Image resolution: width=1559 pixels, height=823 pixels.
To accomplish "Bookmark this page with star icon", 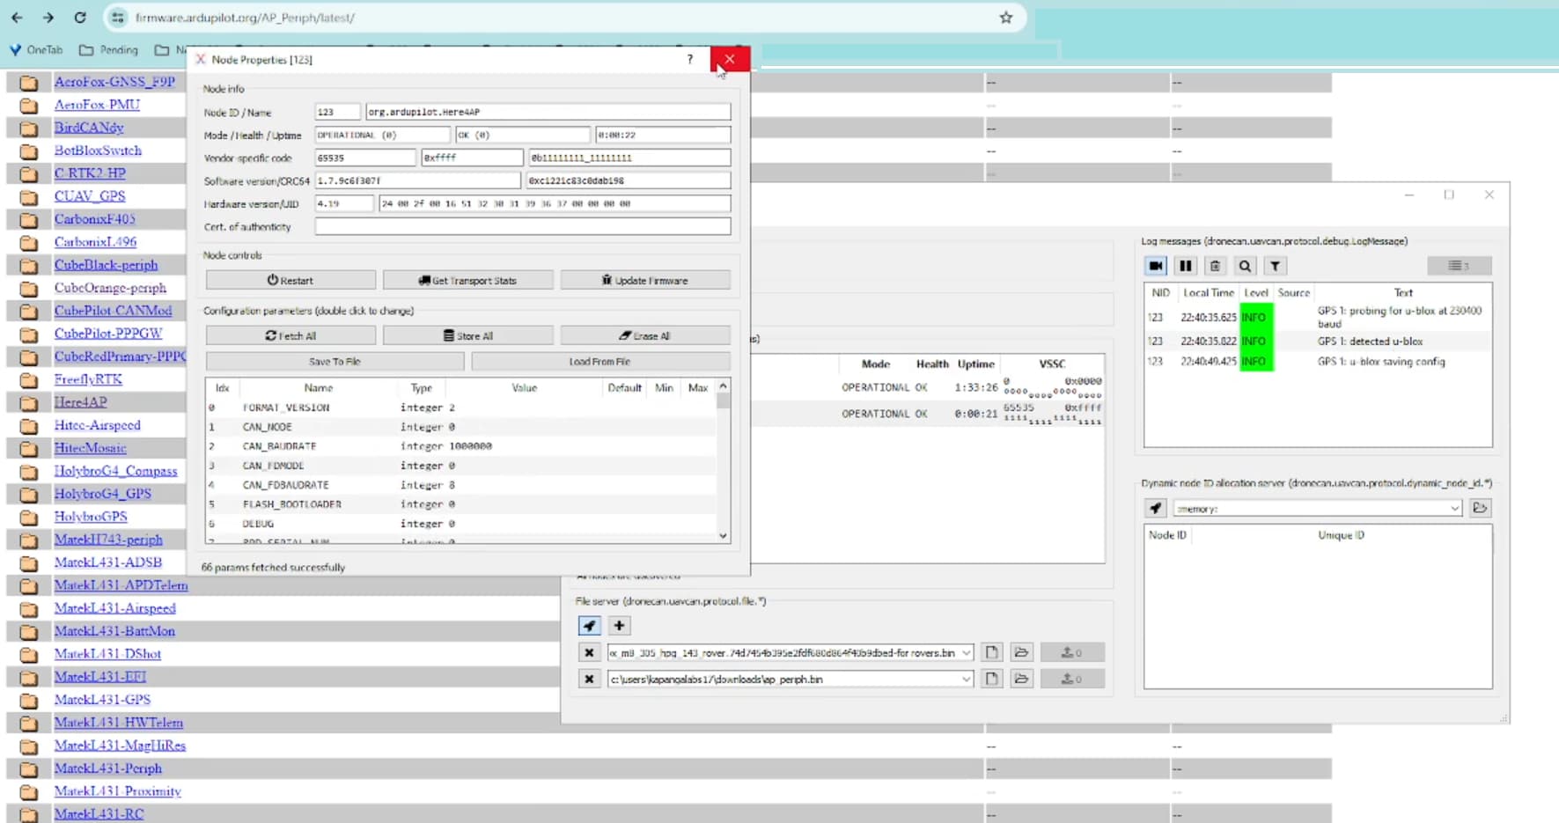I will coord(1006,18).
